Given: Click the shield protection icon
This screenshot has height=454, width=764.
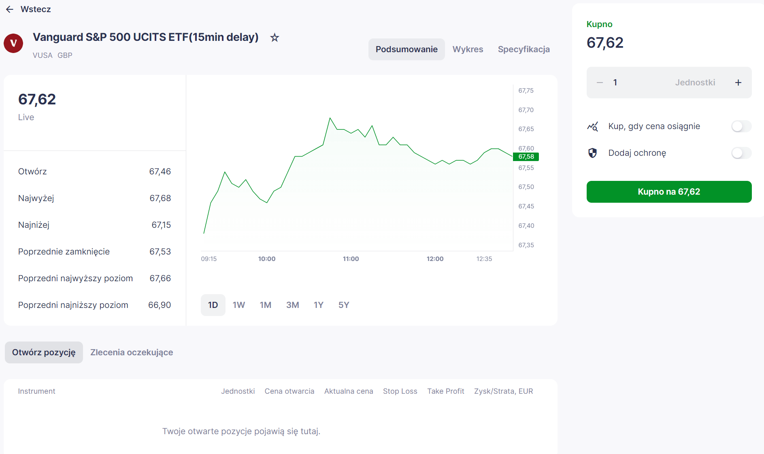Looking at the screenshot, I should click(x=592, y=153).
